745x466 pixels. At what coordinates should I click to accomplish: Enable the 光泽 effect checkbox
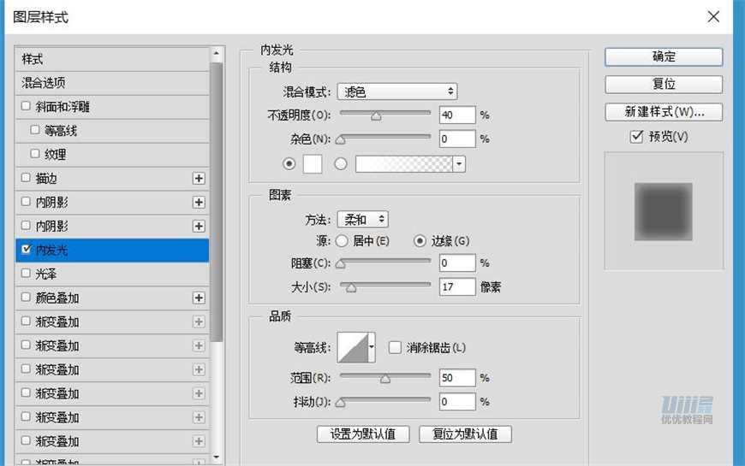(27, 273)
